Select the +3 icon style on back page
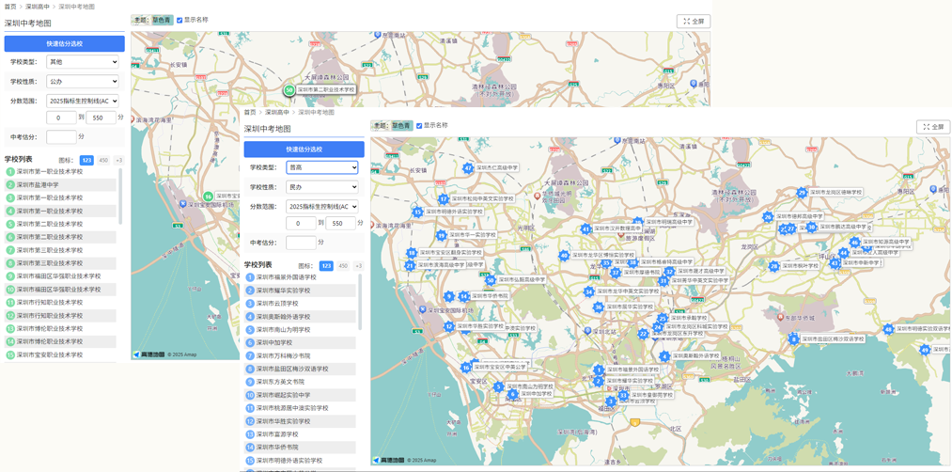This screenshot has width=952, height=472. click(x=119, y=161)
